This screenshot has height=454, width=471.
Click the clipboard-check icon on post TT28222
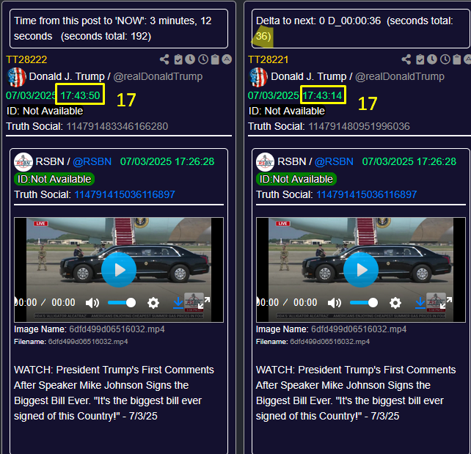tap(178, 59)
